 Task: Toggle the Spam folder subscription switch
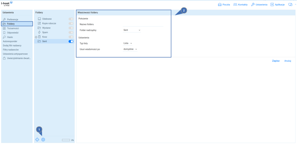tap(71, 32)
